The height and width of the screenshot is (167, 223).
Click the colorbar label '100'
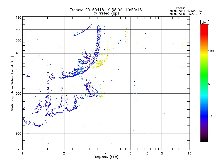tap(211, 51)
